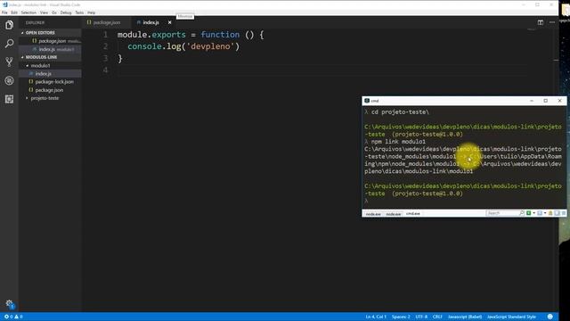Click npm link modulo1 command in cmd
The width and height of the screenshot is (570, 321).
398,142
